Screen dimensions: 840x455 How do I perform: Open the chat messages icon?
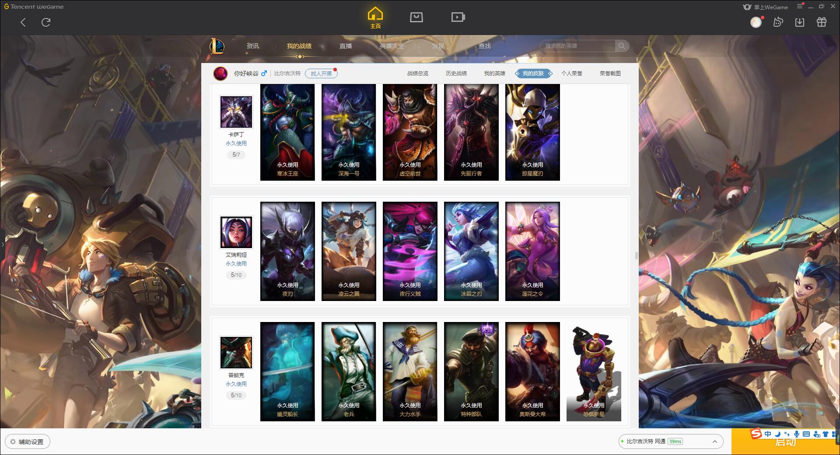(x=778, y=22)
